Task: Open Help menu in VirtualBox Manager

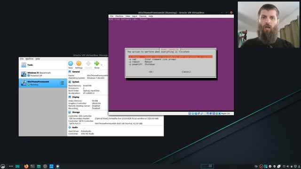Action: (38, 59)
